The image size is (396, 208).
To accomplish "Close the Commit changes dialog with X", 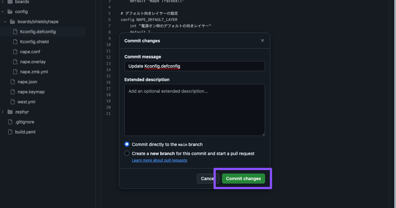I will [x=263, y=40].
